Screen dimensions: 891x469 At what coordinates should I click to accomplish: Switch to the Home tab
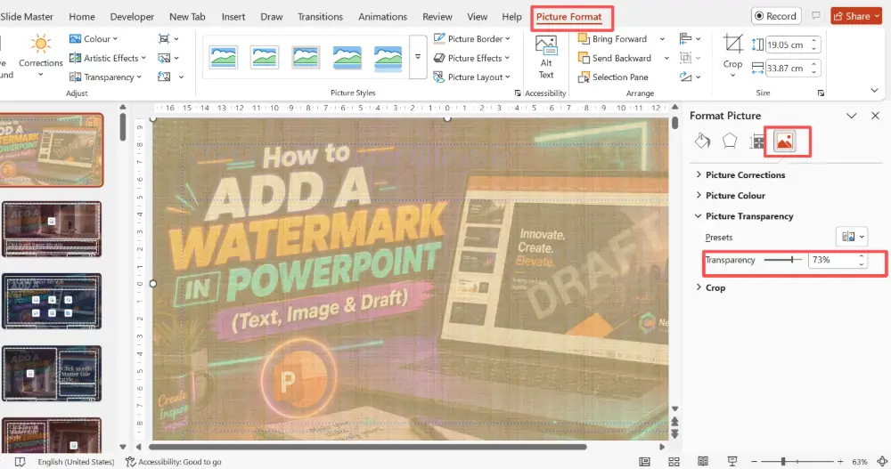coord(82,17)
